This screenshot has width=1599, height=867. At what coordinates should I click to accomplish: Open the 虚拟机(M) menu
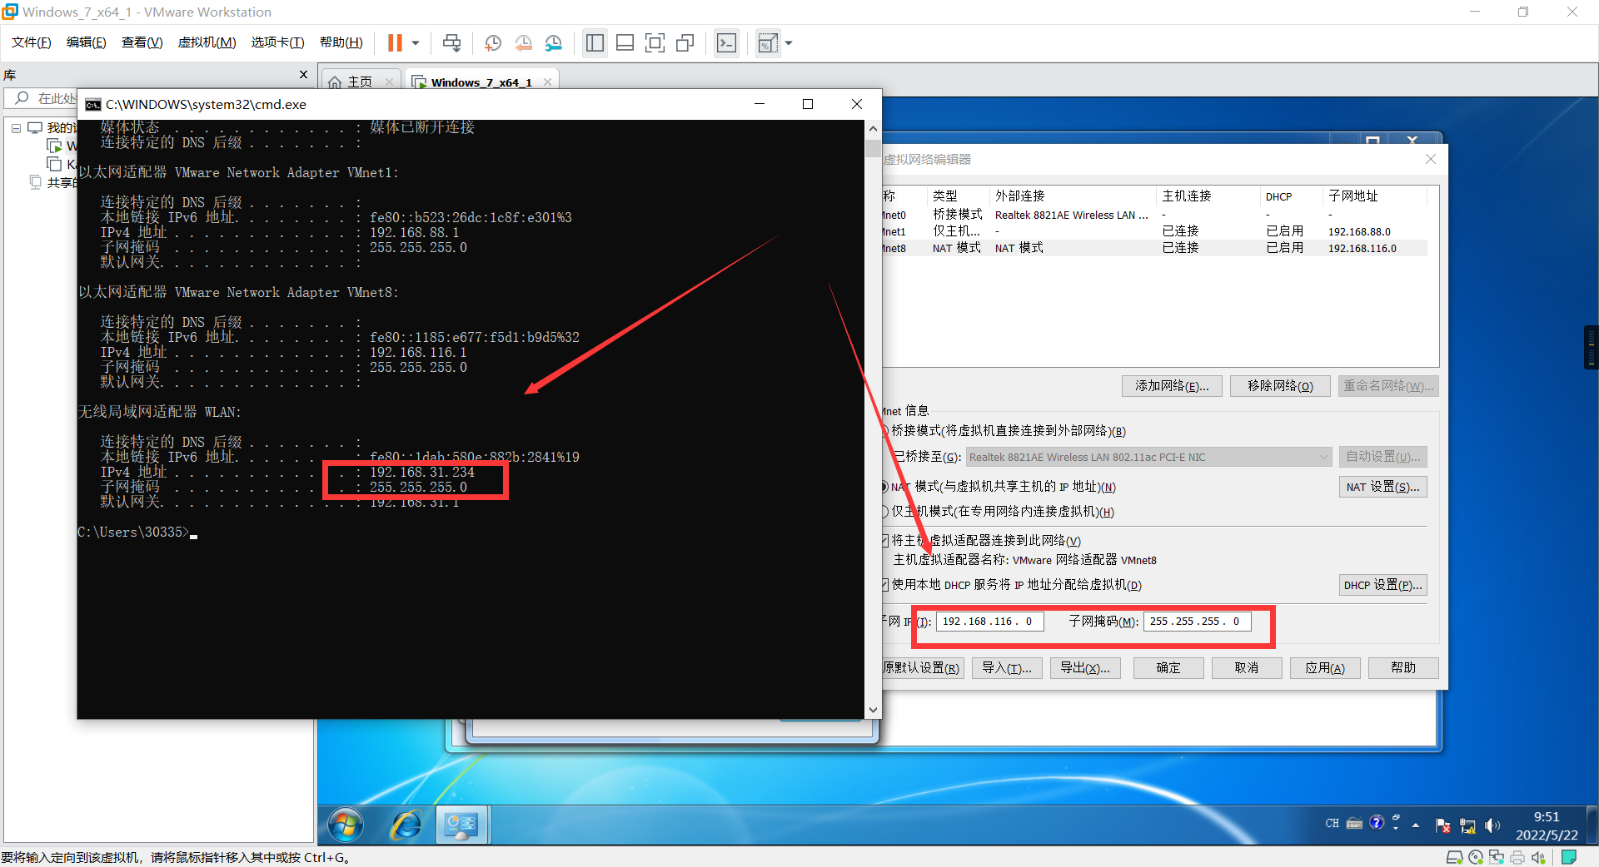[x=207, y=42]
